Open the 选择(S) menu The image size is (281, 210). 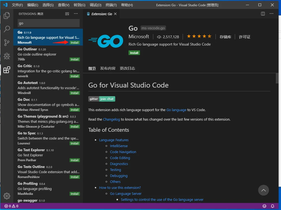coord(48,5)
